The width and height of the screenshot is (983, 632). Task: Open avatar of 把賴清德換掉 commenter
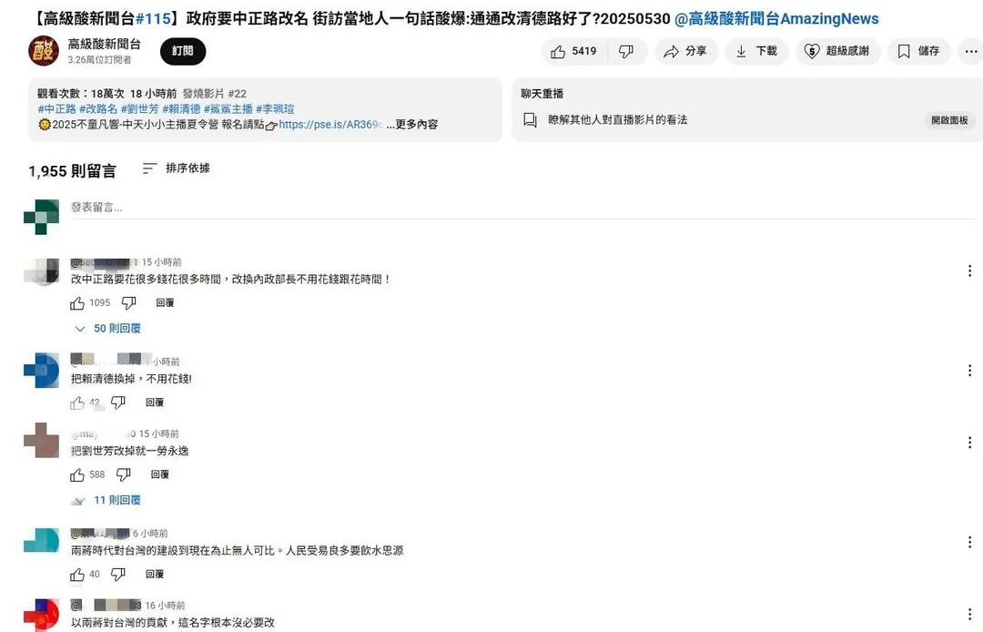click(41, 371)
